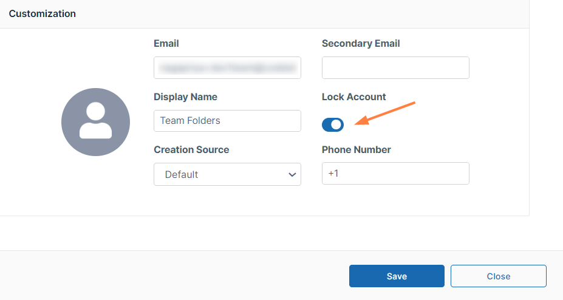This screenshot has width=563, height=300.
Task: Select the Display Name field with Team Folders
Action: pyautogui.click(x=227, y=121)
